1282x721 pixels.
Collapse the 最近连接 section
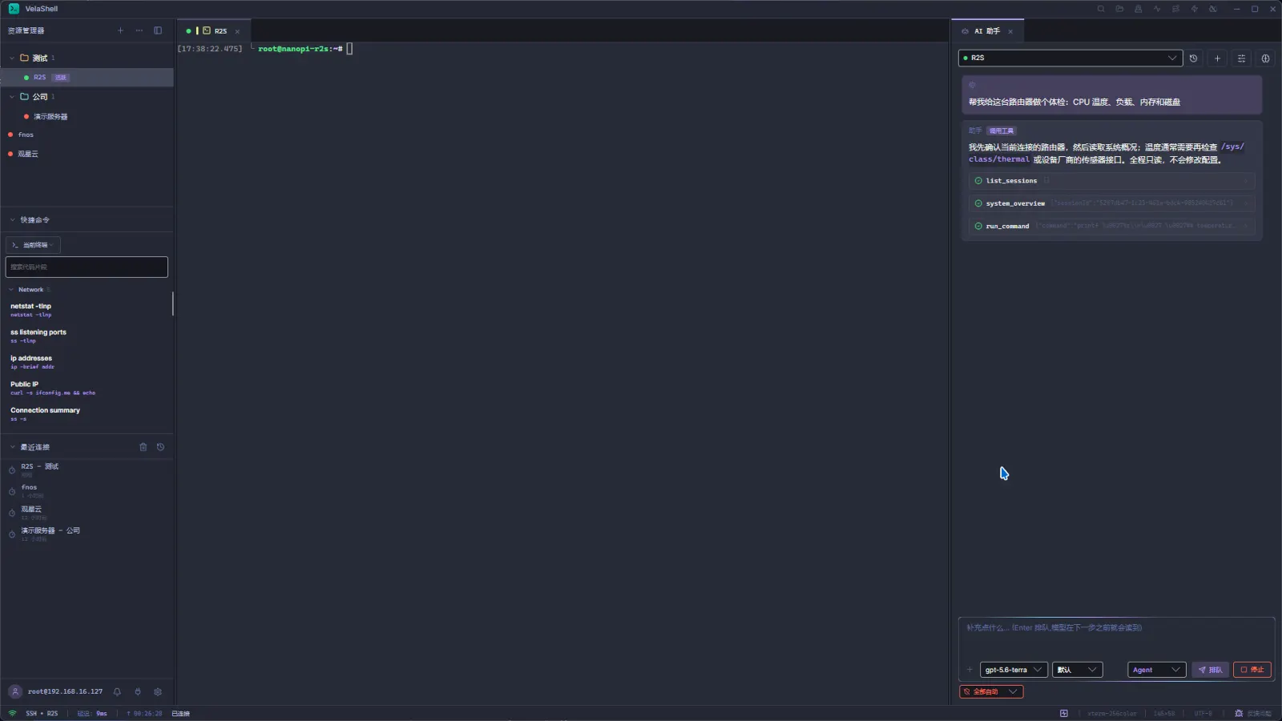point(12,447)
